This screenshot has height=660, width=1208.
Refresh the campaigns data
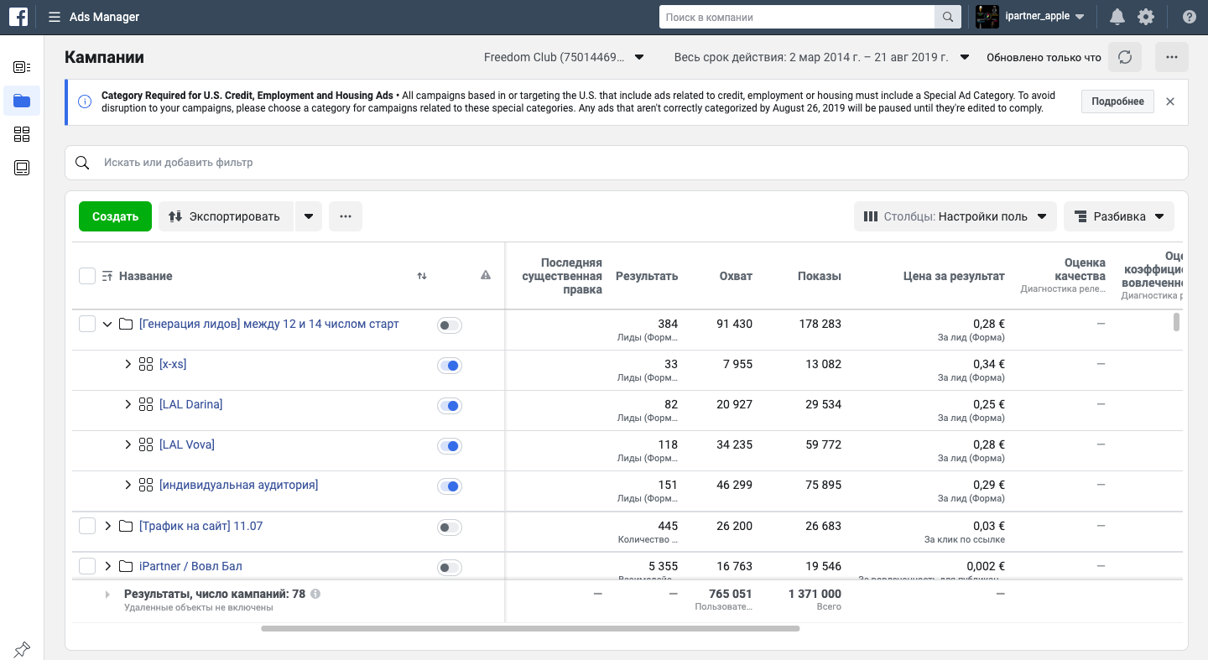1125,57
